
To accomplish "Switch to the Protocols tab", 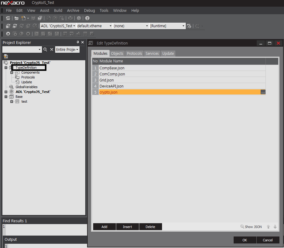I will [134, 54].
